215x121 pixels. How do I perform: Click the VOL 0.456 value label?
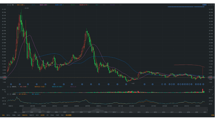24,87
